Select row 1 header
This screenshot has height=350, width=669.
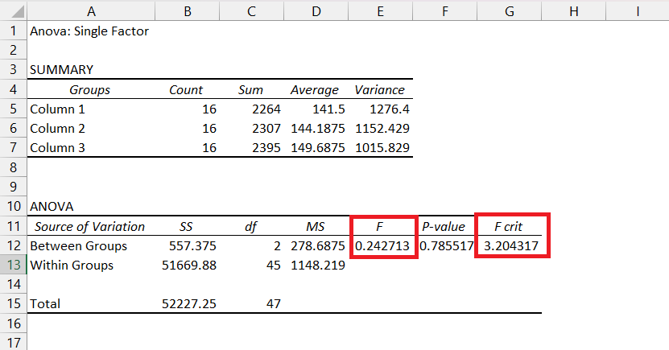point(13,31)
